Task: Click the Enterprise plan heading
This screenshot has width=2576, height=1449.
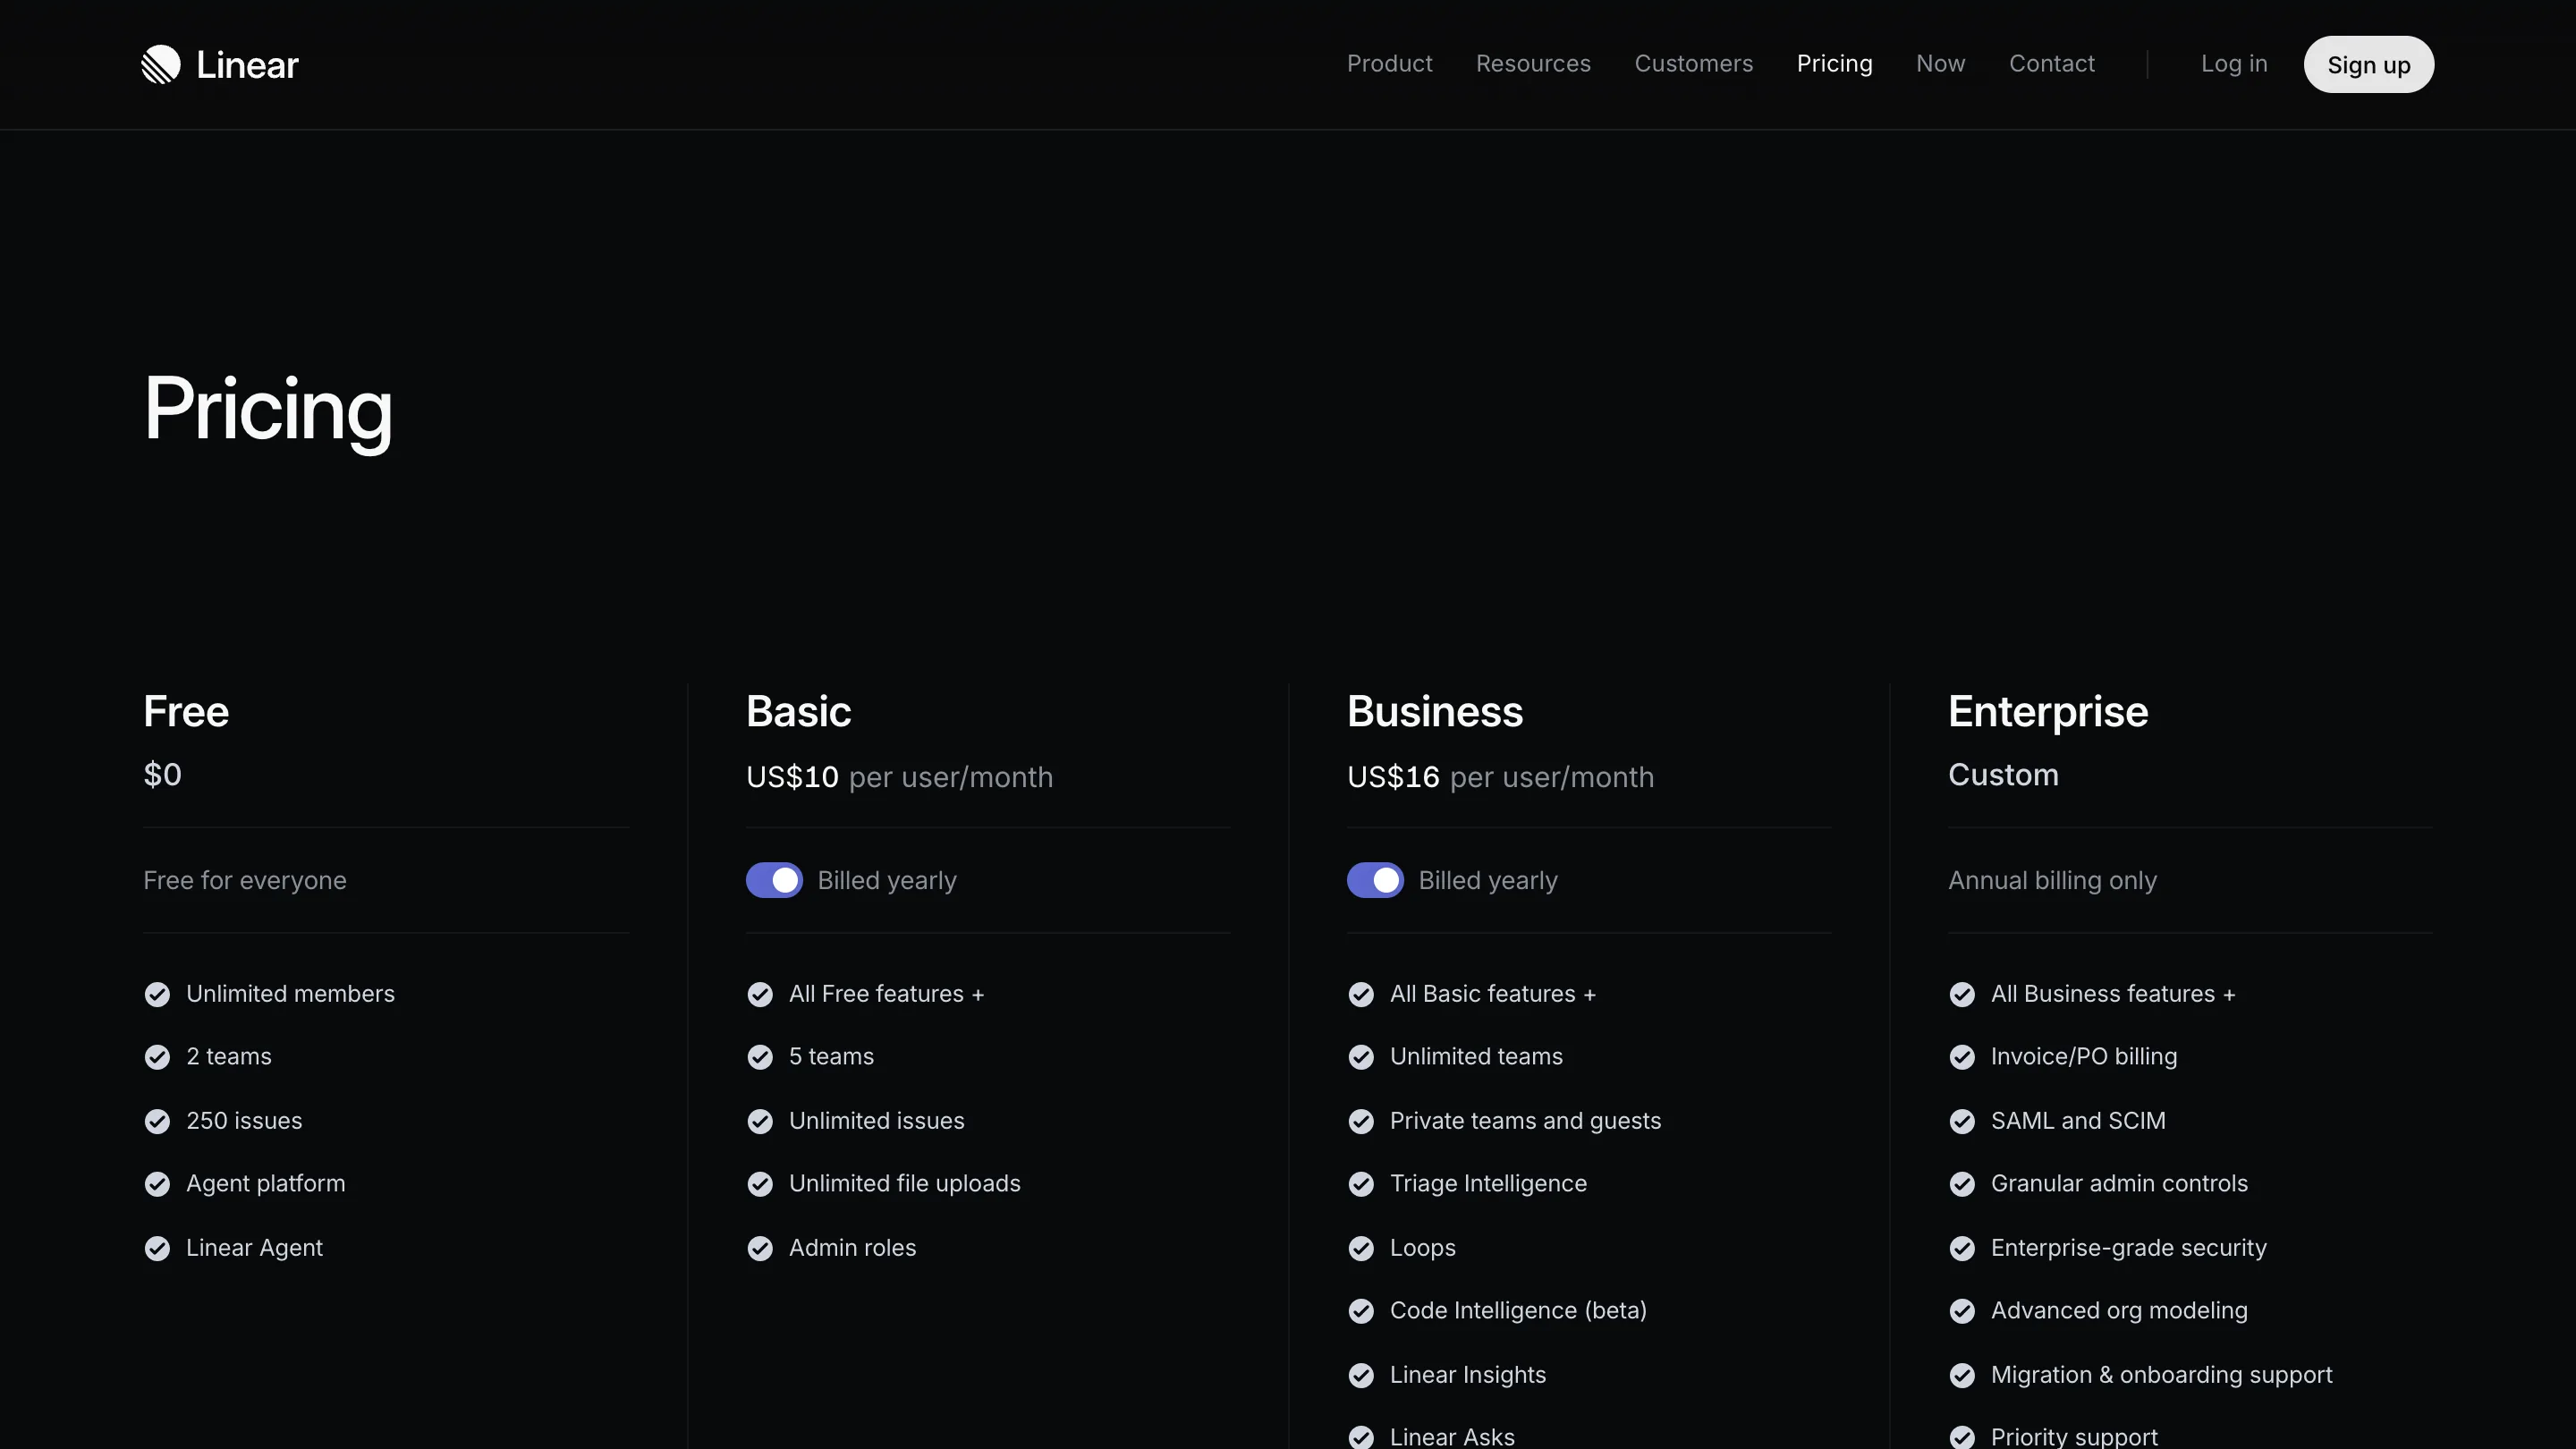Action: tap(2048, 712)
